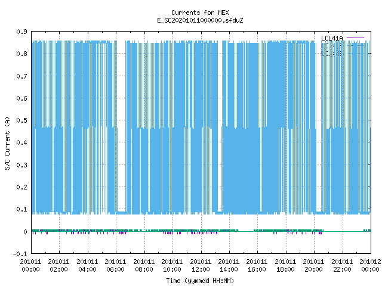
Task: Click the 0 y-axis tick label
Action: [x=25, y=232]
